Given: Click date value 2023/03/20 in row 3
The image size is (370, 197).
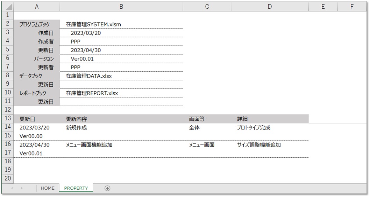Looking at the screenshot, I should point(121,33).
